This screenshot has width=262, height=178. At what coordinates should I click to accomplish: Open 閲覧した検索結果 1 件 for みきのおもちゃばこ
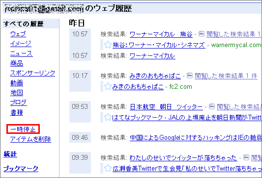click(226, 76)
